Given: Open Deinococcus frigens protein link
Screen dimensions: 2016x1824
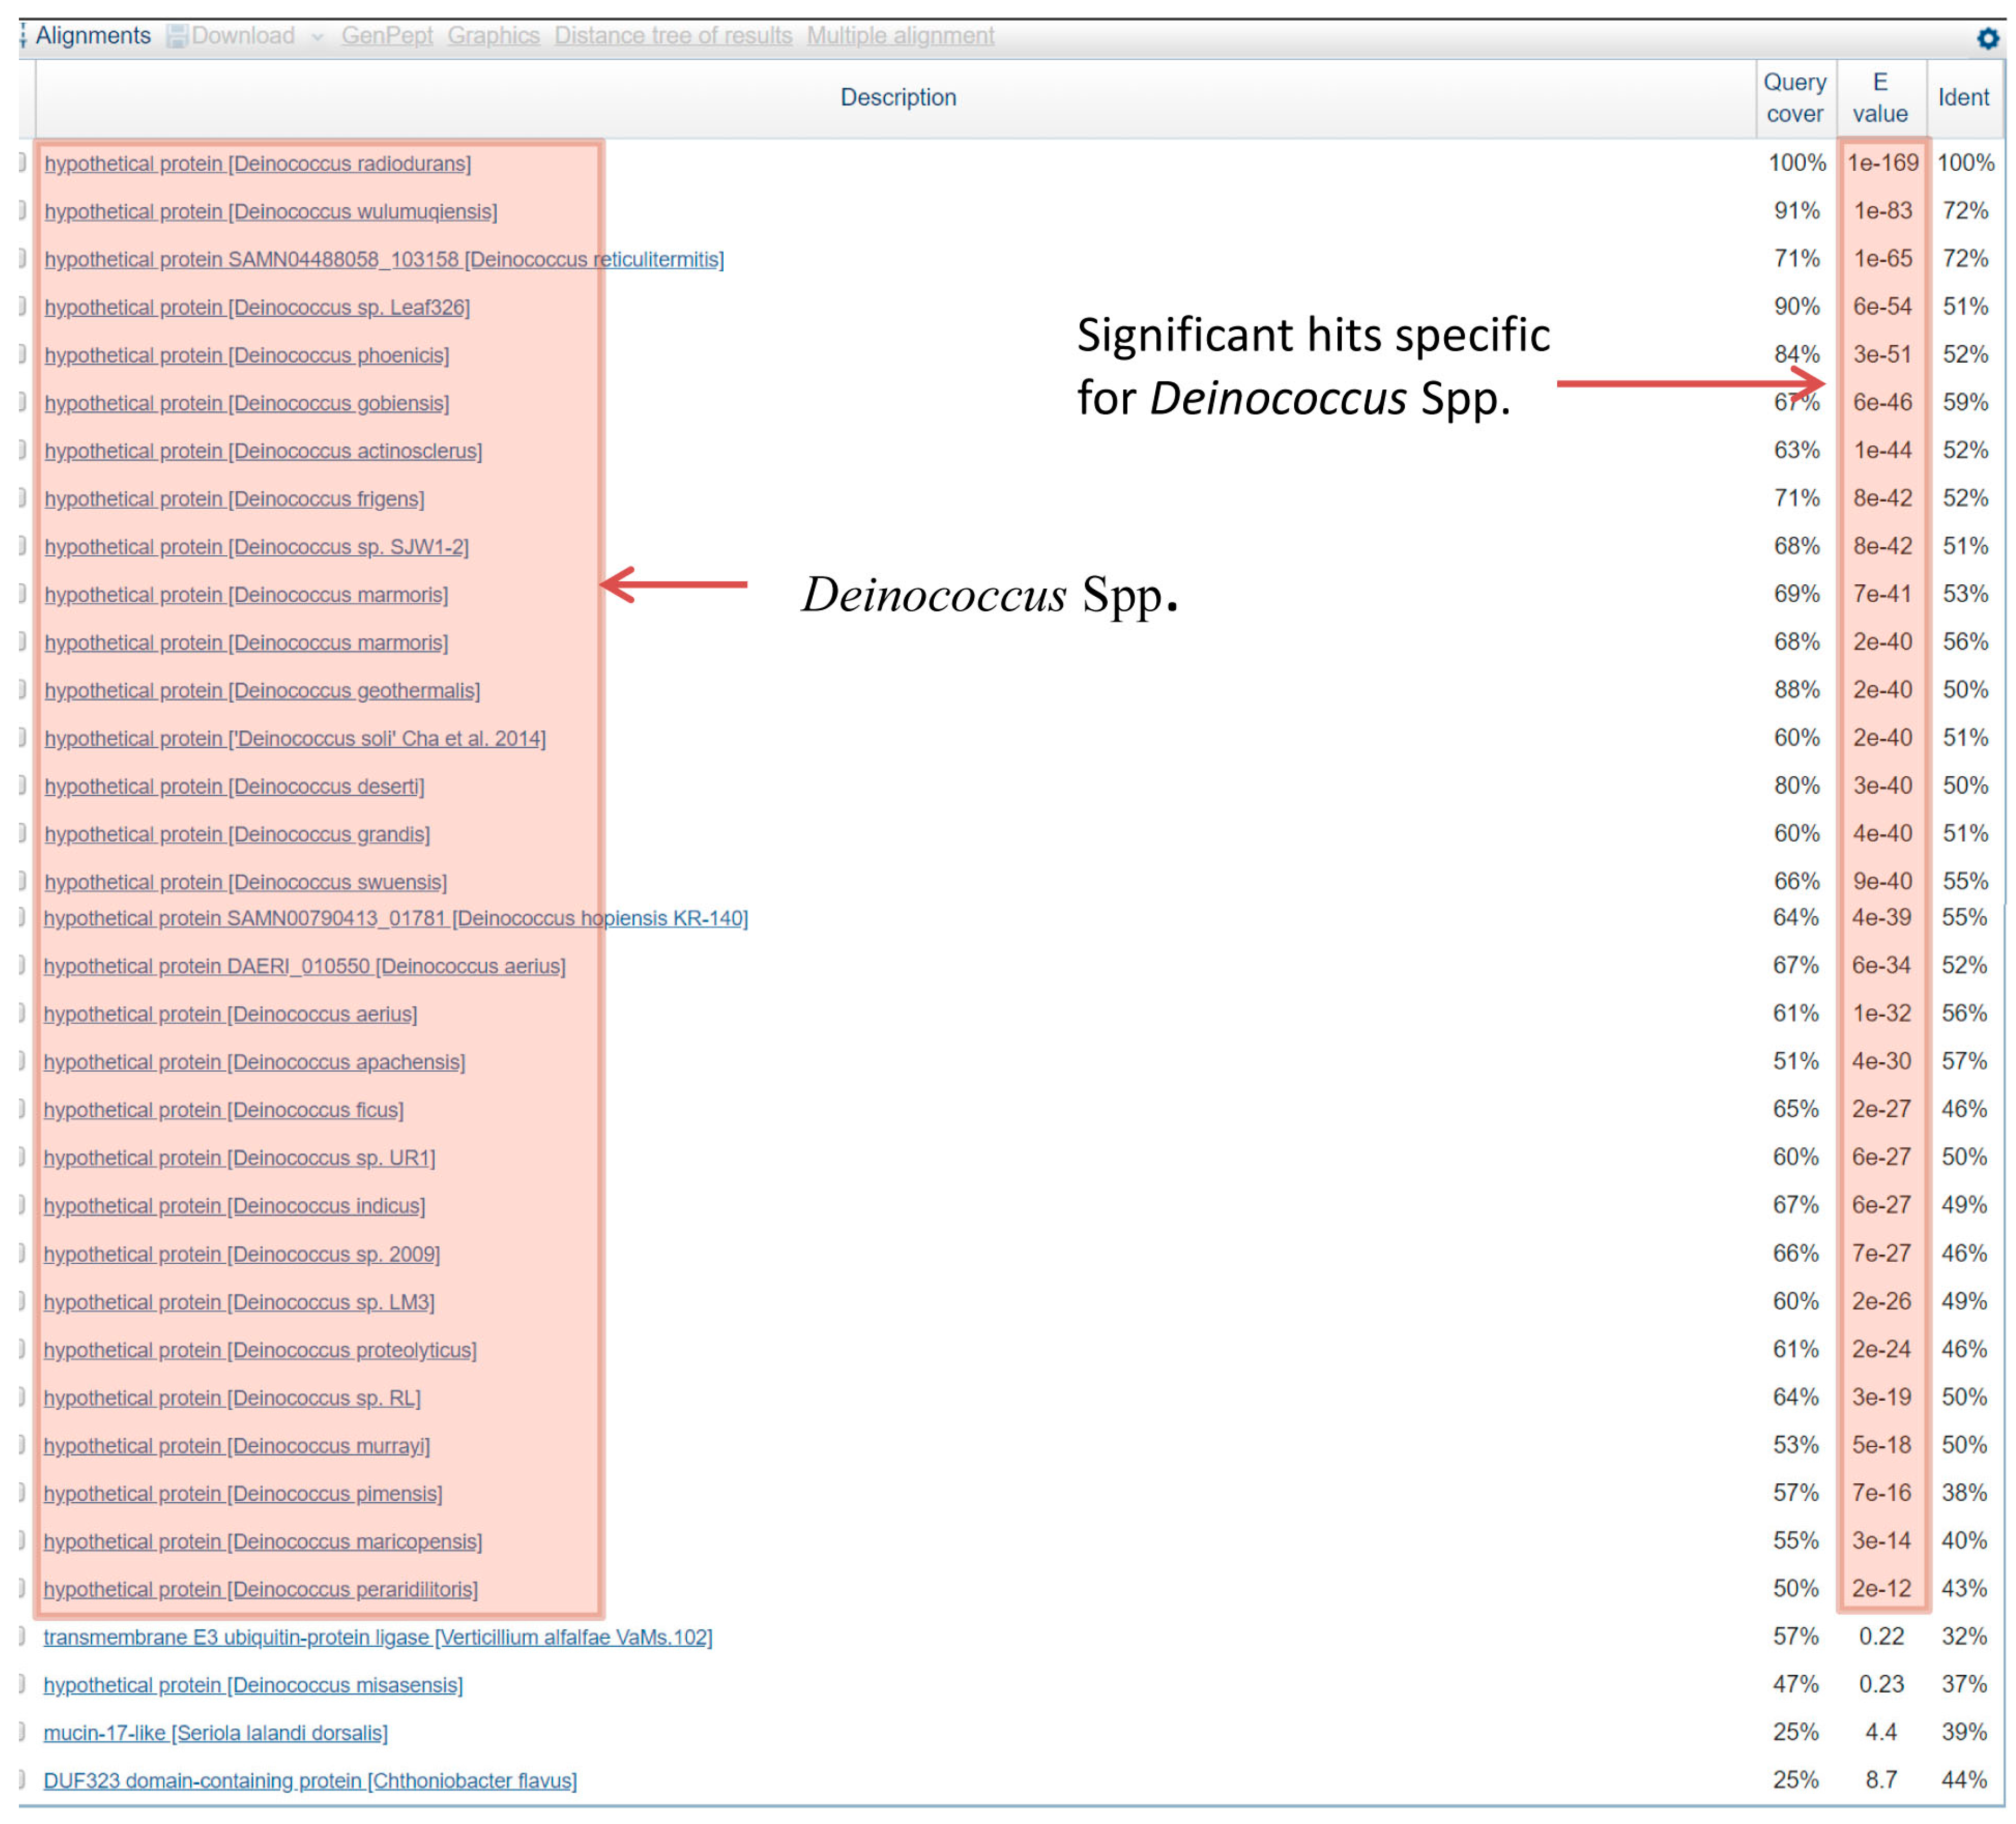Looking at the screenshot, I should pyautogui.click(x=234, y=500).
